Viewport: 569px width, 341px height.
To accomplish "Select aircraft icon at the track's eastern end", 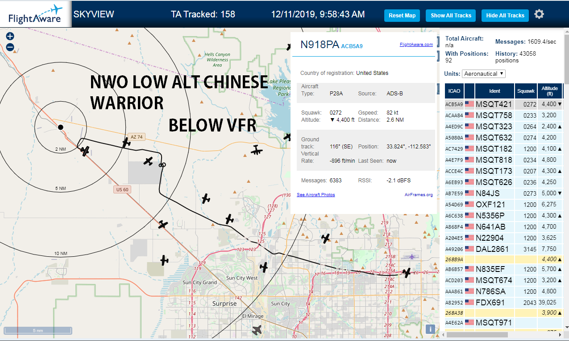I will click(x=407, y=272).
